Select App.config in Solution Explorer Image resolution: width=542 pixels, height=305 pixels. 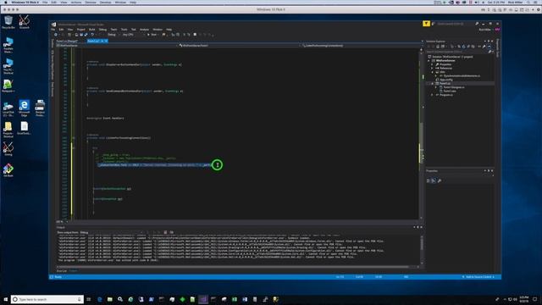[446, 80]
